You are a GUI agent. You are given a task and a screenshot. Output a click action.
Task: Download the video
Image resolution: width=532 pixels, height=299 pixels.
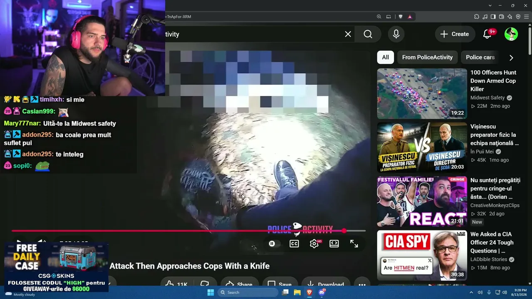click(325, 284)
